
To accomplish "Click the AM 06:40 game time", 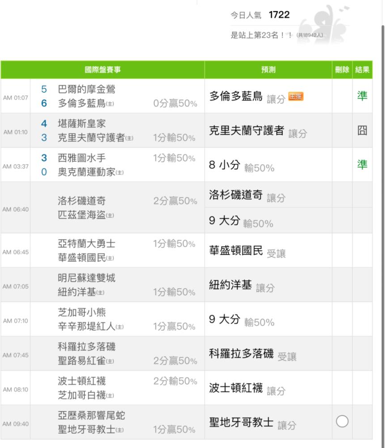I will [x=15, y=209].
